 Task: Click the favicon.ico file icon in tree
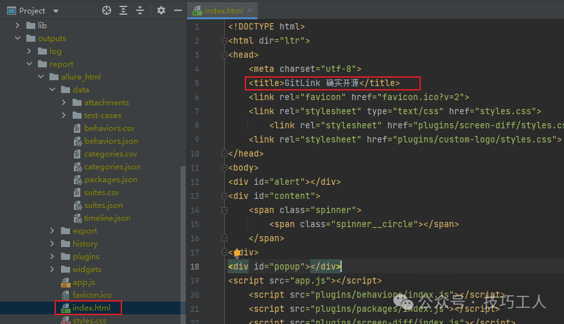[x=65, y=295]
